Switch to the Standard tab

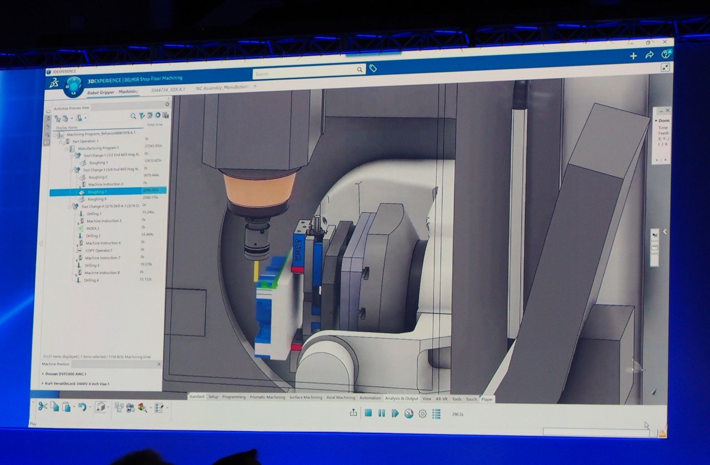pos(197,397)
